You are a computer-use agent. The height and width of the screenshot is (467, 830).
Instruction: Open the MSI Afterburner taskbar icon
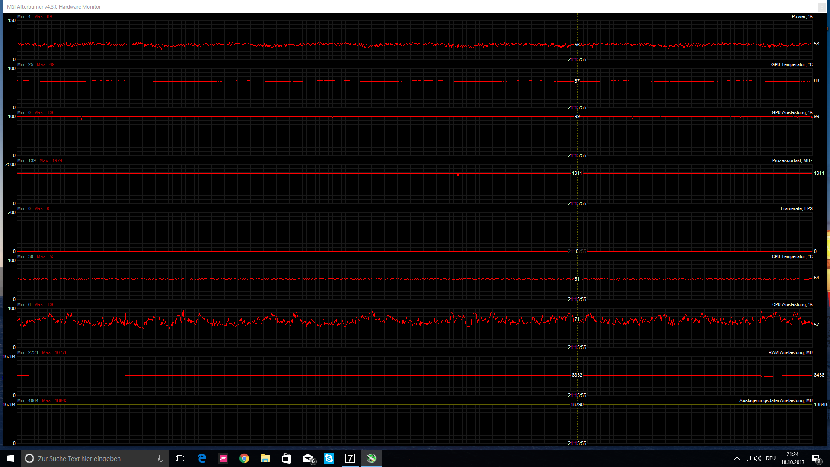[x=371, y=458]
